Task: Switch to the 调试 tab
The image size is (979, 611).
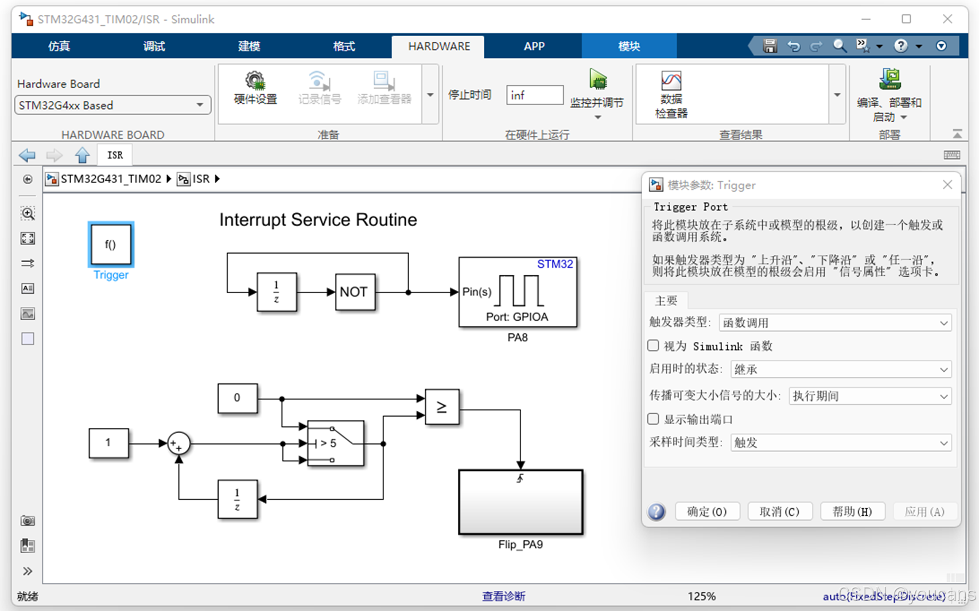Action: 154,46
